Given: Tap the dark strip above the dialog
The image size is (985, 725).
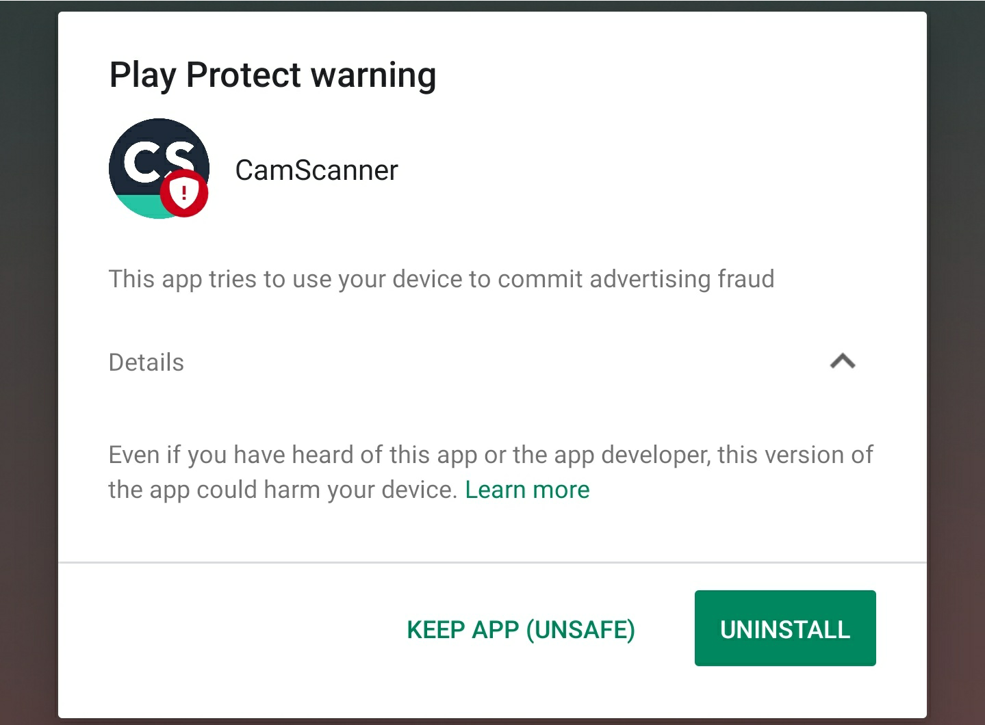Looking at the screenshot, I should 492,5.
